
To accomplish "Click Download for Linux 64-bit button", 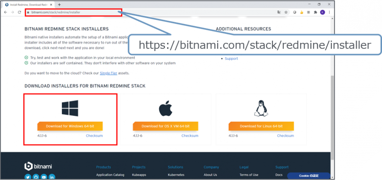I will pyautogui.click(x=261, y=126).
